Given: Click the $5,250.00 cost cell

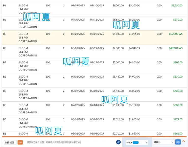Looking at the screenshot, I should pos(134,6).
